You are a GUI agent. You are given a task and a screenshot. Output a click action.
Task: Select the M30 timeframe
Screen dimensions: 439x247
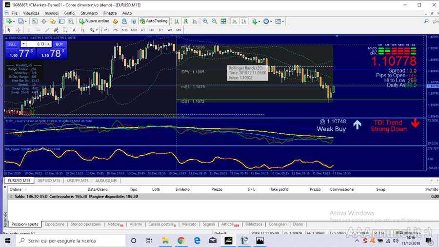134,30
